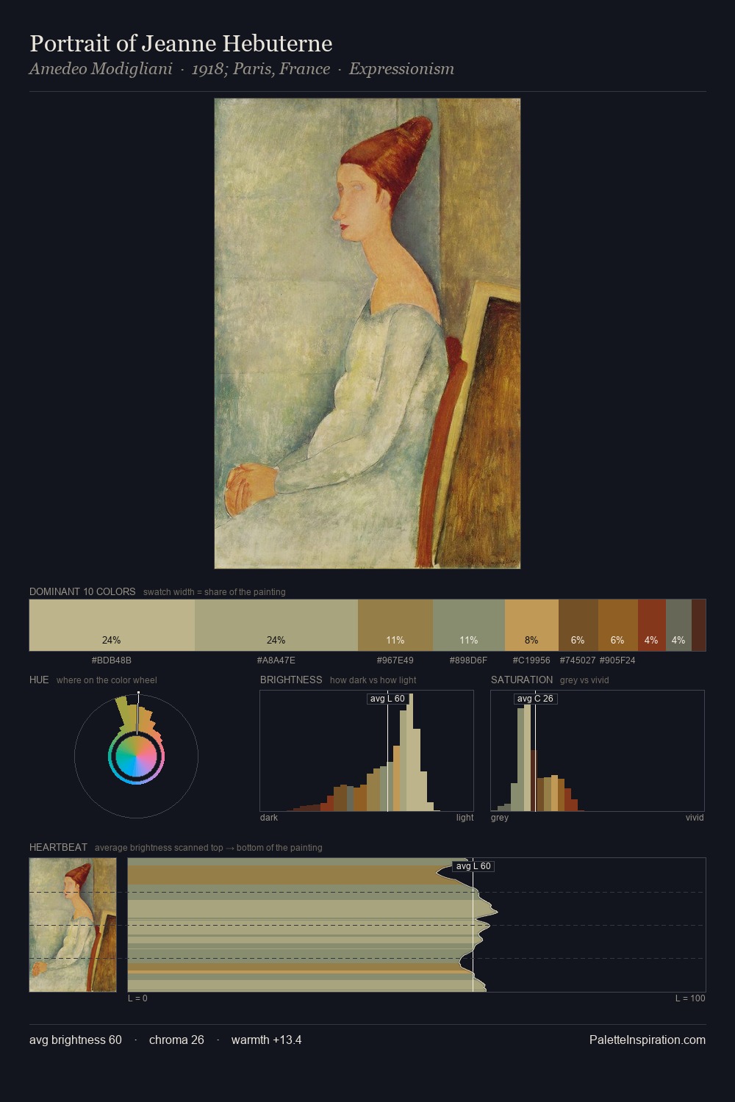Click the 'light' axis label
This screenshot has width=735, height=1102.
465,818
